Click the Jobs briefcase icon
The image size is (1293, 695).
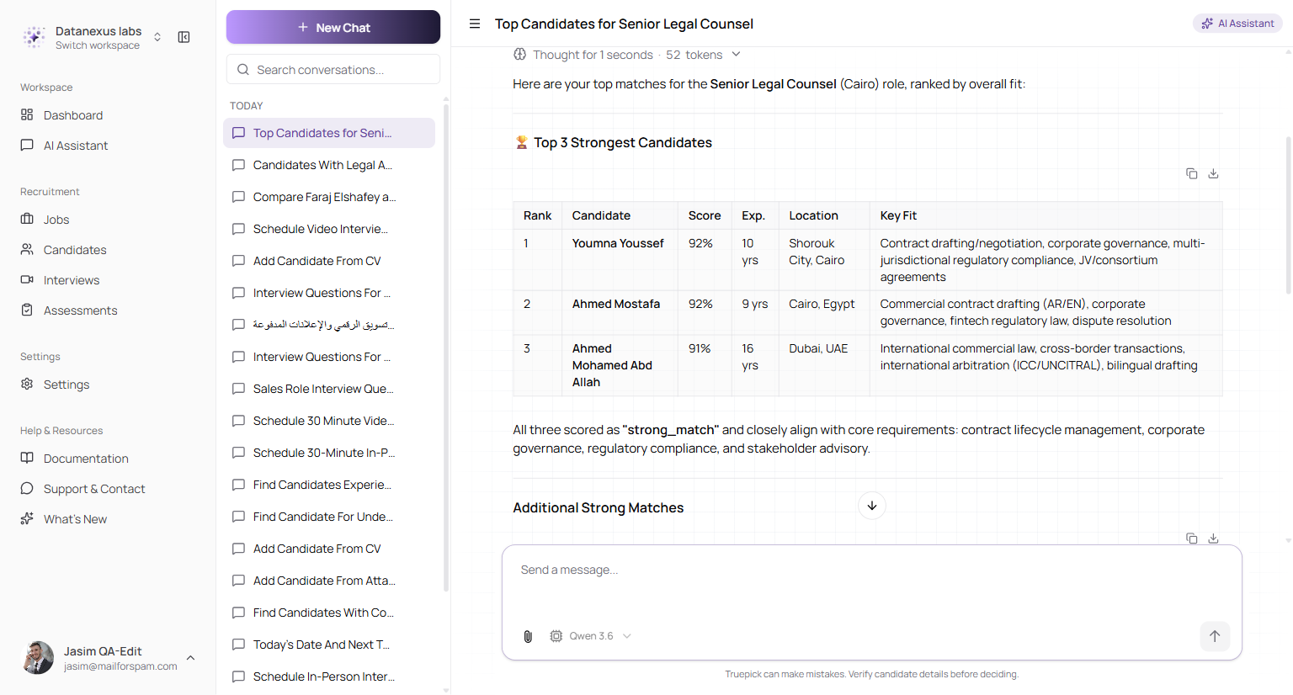(x=27, y=219)
